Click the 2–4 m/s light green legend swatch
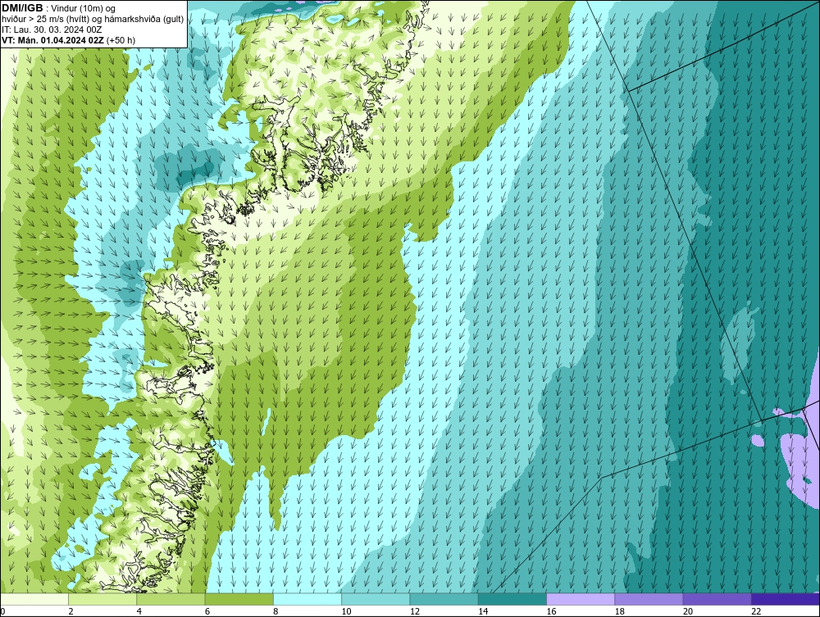 (102, 599)
